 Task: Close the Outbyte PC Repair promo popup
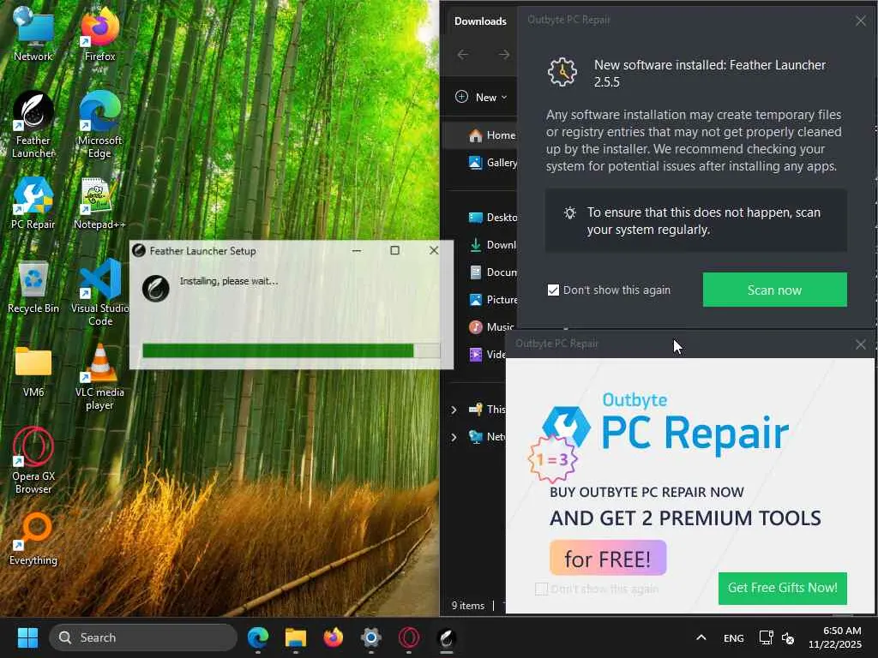[861, 344]
